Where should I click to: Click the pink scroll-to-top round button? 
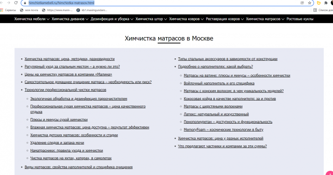[x=330, y=173]
